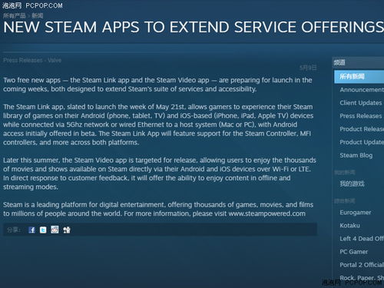Share the article on Twitter
Image resolution: width=384 pixels, height=288 pixels.
[x=43, y=230]
